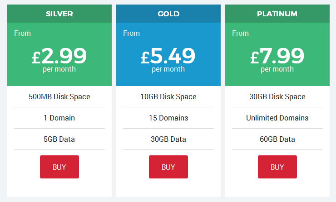Screen dimensions: 336x202
Task: Click the 30GB Data feature row
Action: click(168, 139)
